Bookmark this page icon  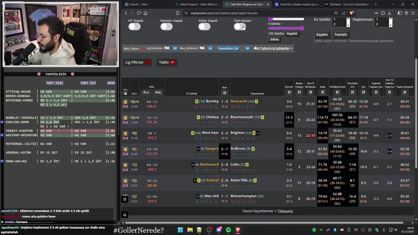click(x=178, y=13)
